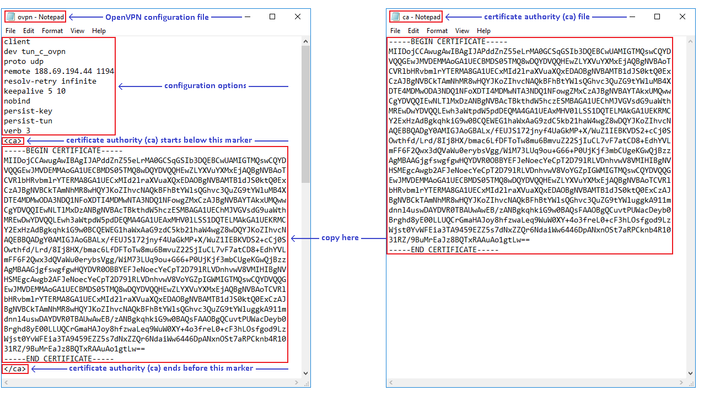Click the opening <ca> tag line in ovpn file
Screen dimensions: 704x396
[x=14, y=141]
